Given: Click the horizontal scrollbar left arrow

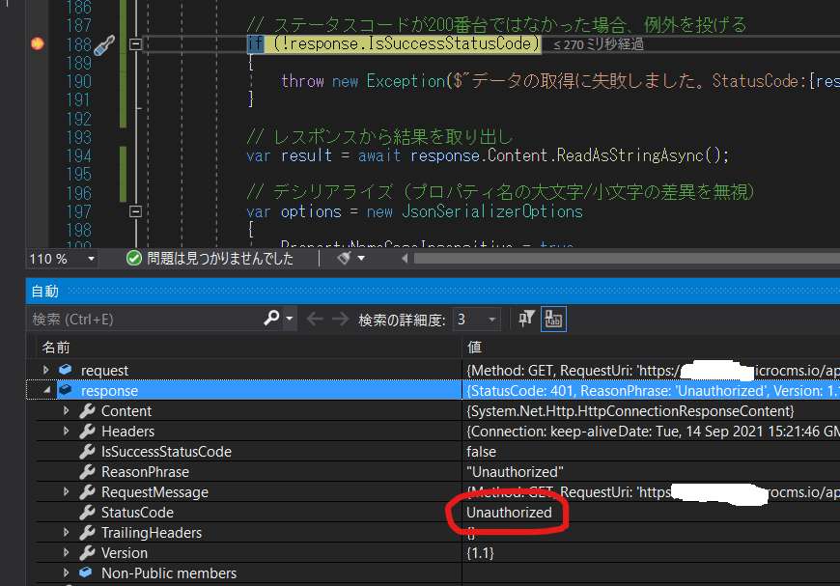Looking at the screenshot, I should coord(405,259).
